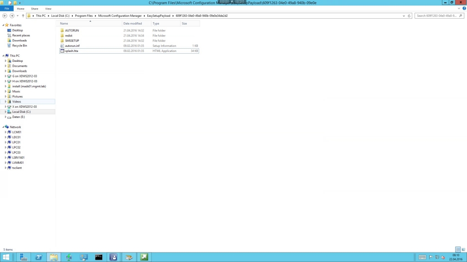
Task: Collapse the Network tree section
Action: click(x=3, y=127)
